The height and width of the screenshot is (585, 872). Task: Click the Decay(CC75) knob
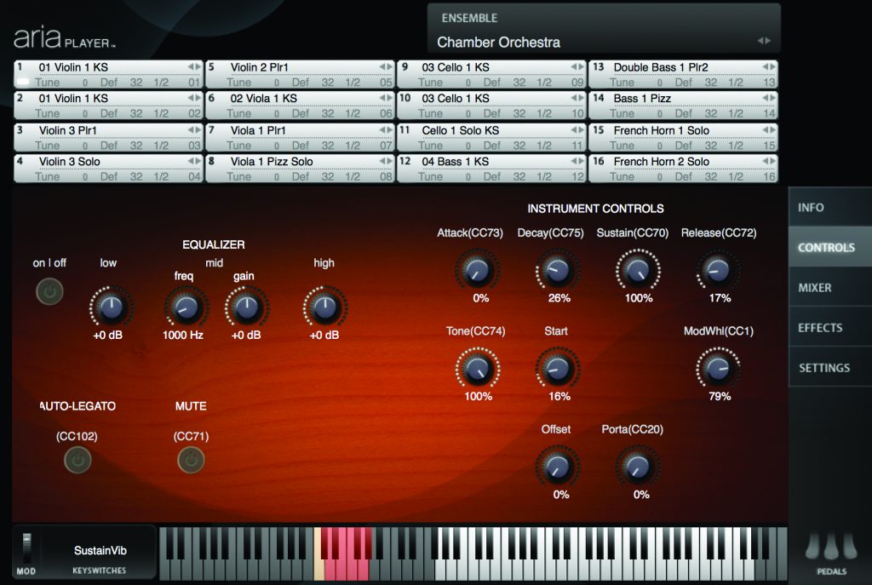pos(557,270)
